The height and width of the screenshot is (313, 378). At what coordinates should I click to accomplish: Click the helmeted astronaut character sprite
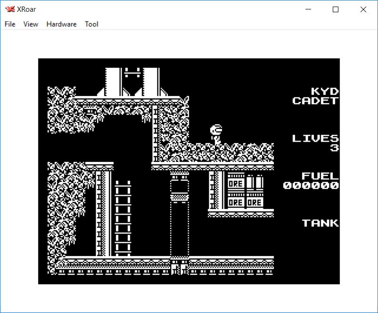[216, 134]
